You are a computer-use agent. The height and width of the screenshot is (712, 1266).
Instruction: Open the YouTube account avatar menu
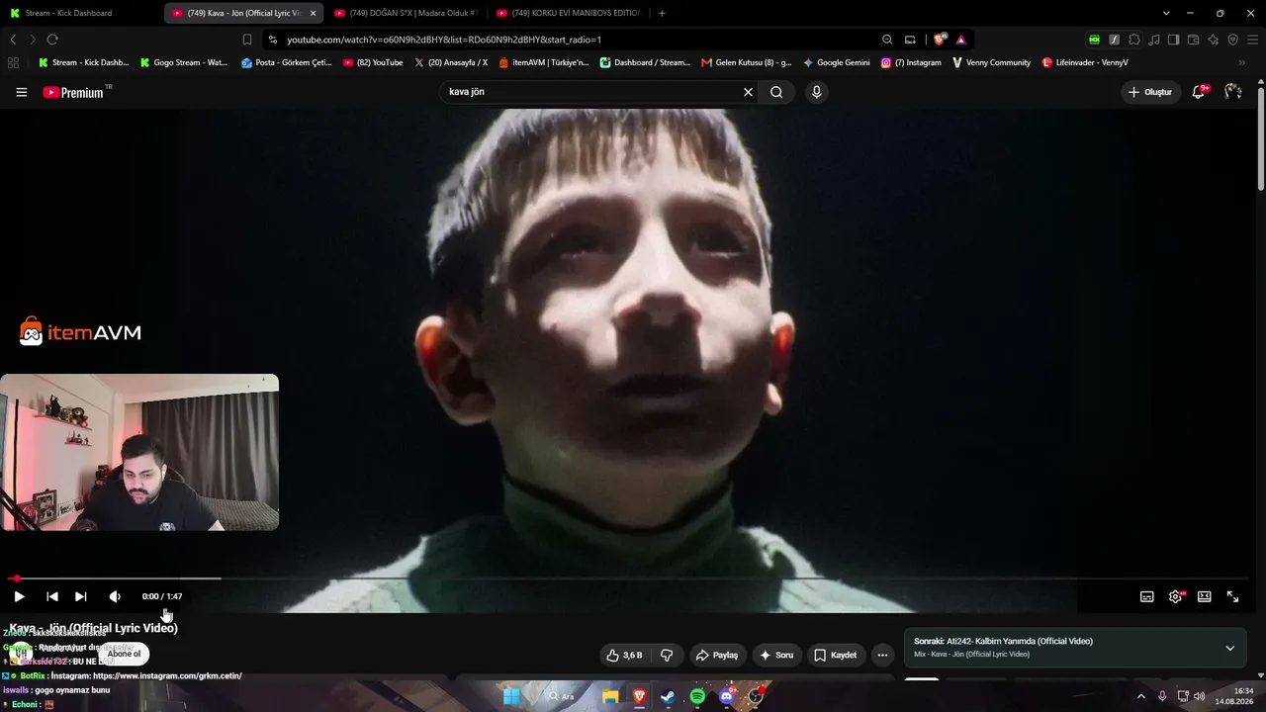click(1232, 92)
